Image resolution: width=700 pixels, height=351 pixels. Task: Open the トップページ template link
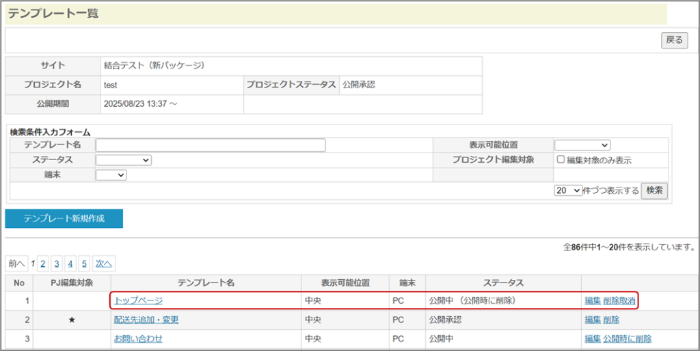coord(139,300)
